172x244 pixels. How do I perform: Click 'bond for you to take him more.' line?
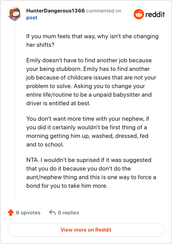tap(67, 186)
